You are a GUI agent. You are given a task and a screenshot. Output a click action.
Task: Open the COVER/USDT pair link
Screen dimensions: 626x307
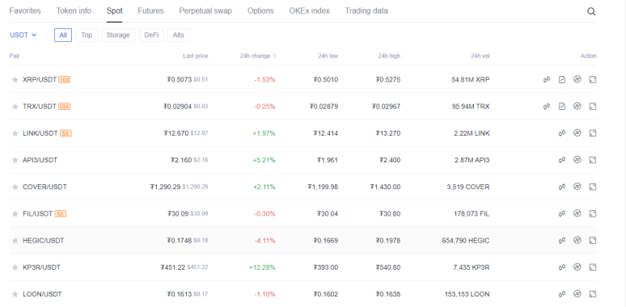point(44,187)
